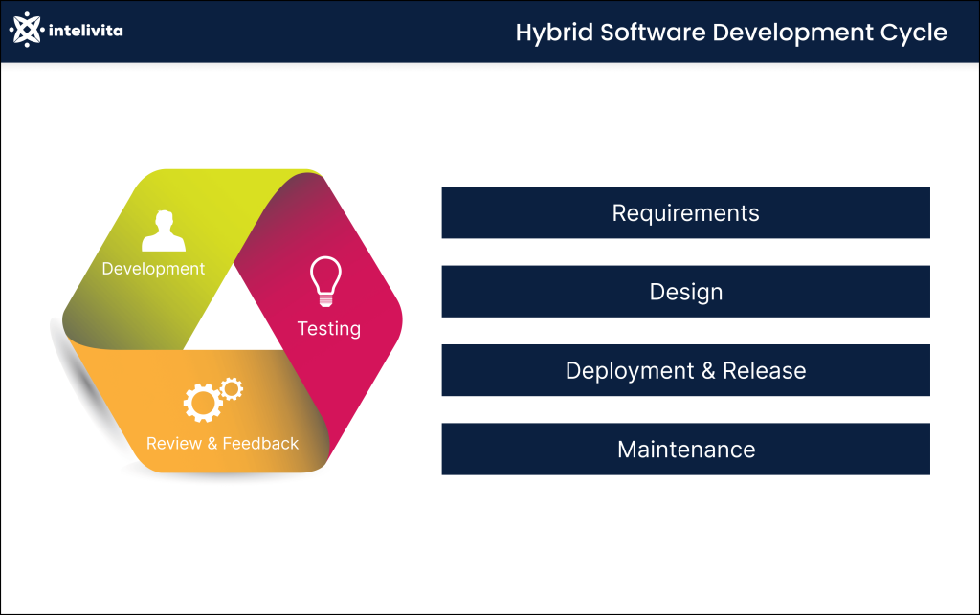This screenshot has height=615, width=980.
Task: Click the gears icon in Review & Feedback
Action: pyautogui.click(x=212, y=396)
